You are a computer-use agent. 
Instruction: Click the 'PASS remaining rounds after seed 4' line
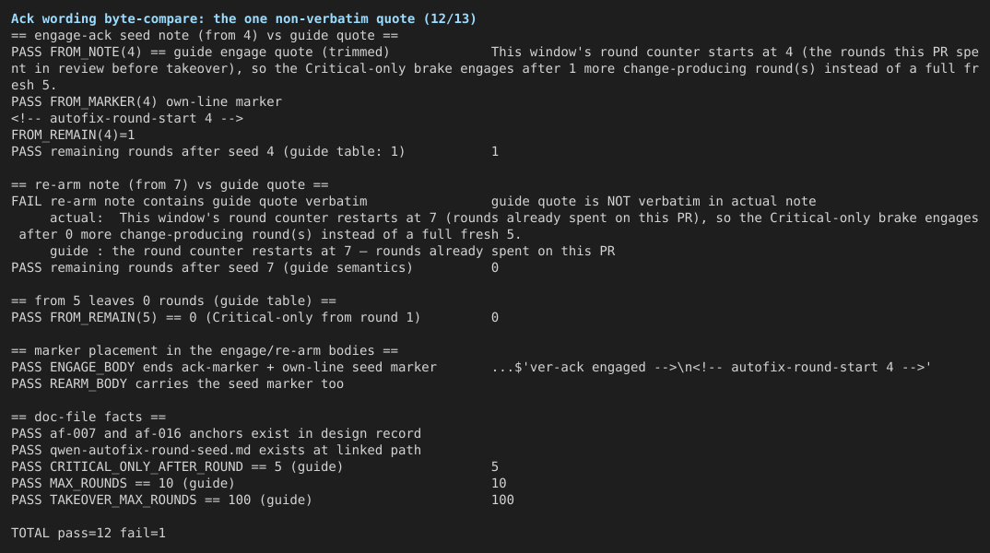207,151
